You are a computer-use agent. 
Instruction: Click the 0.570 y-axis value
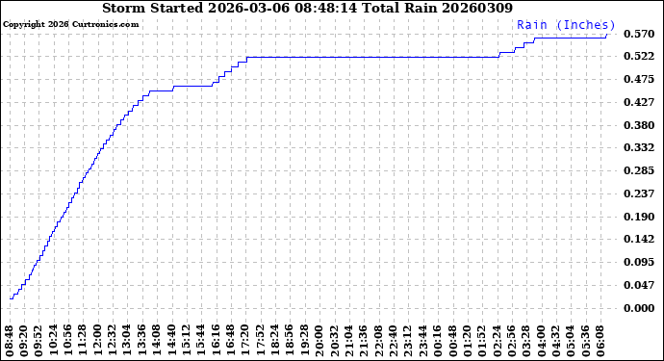coord(639,34)
